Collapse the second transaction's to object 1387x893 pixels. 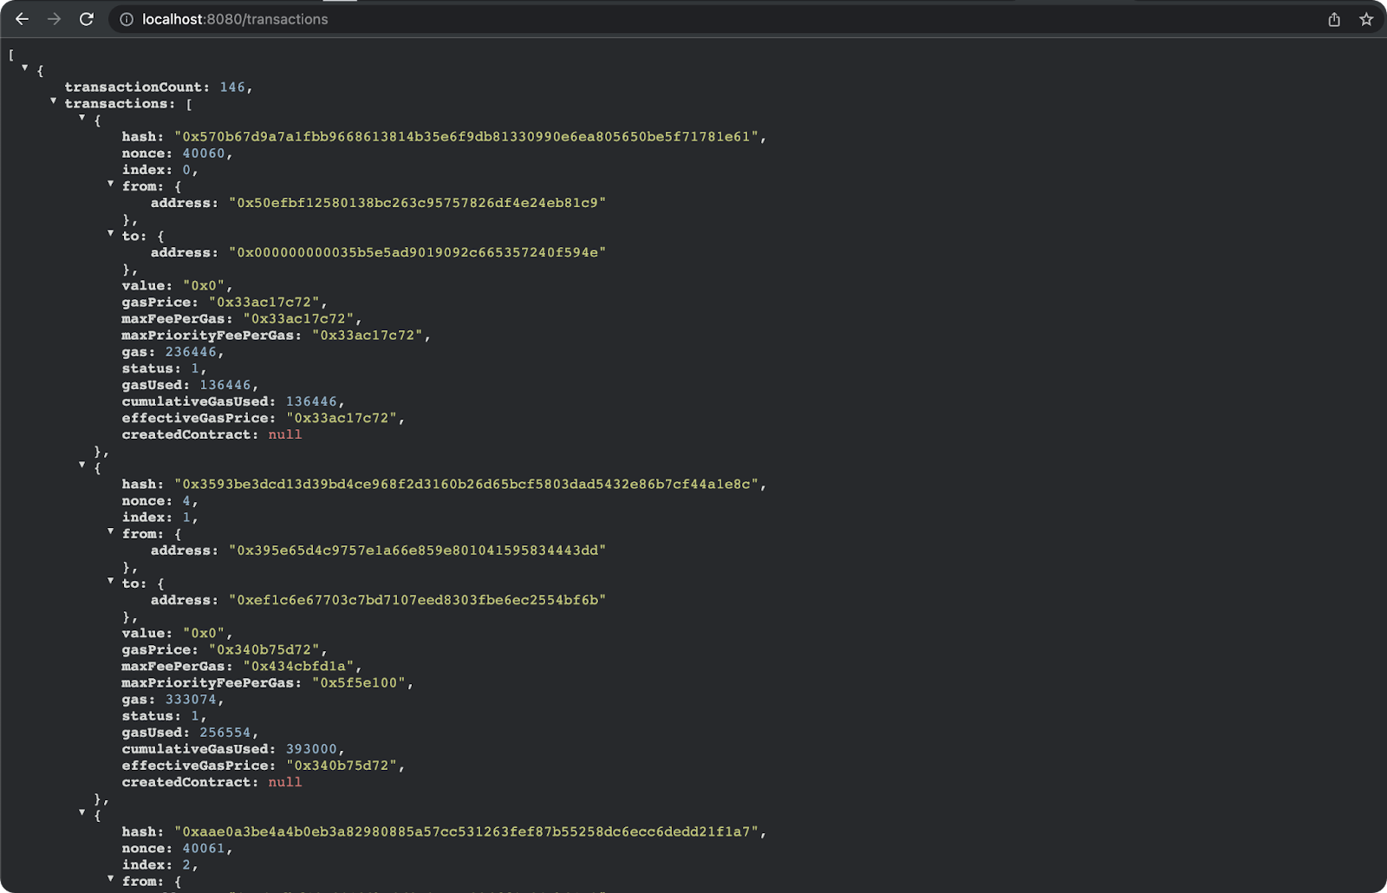pyautogui.click(x=111, y=581)
